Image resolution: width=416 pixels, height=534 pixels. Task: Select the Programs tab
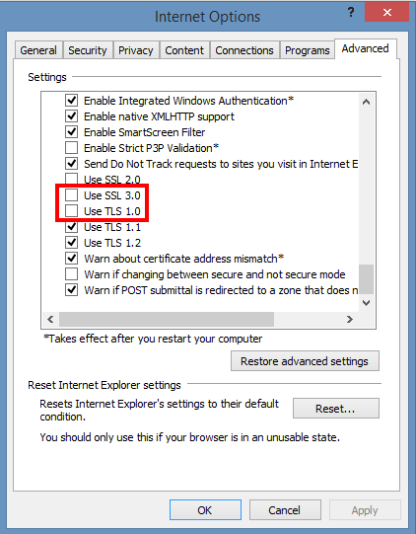(x=308, y=50)
